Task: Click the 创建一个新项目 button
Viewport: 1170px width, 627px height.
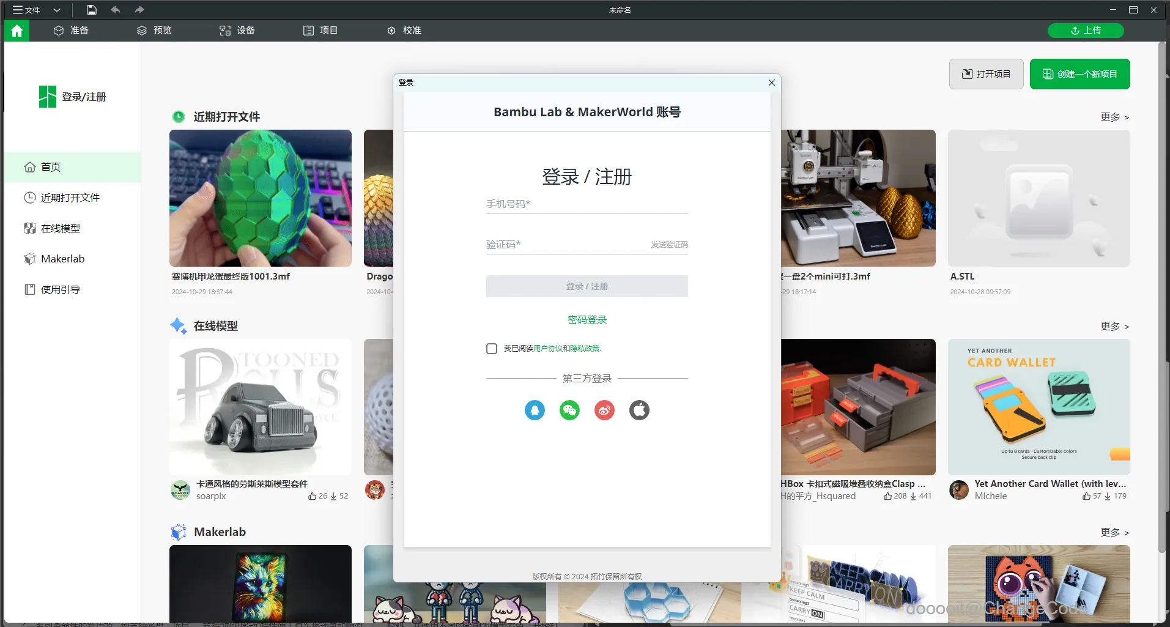Action: [1079, 73]
